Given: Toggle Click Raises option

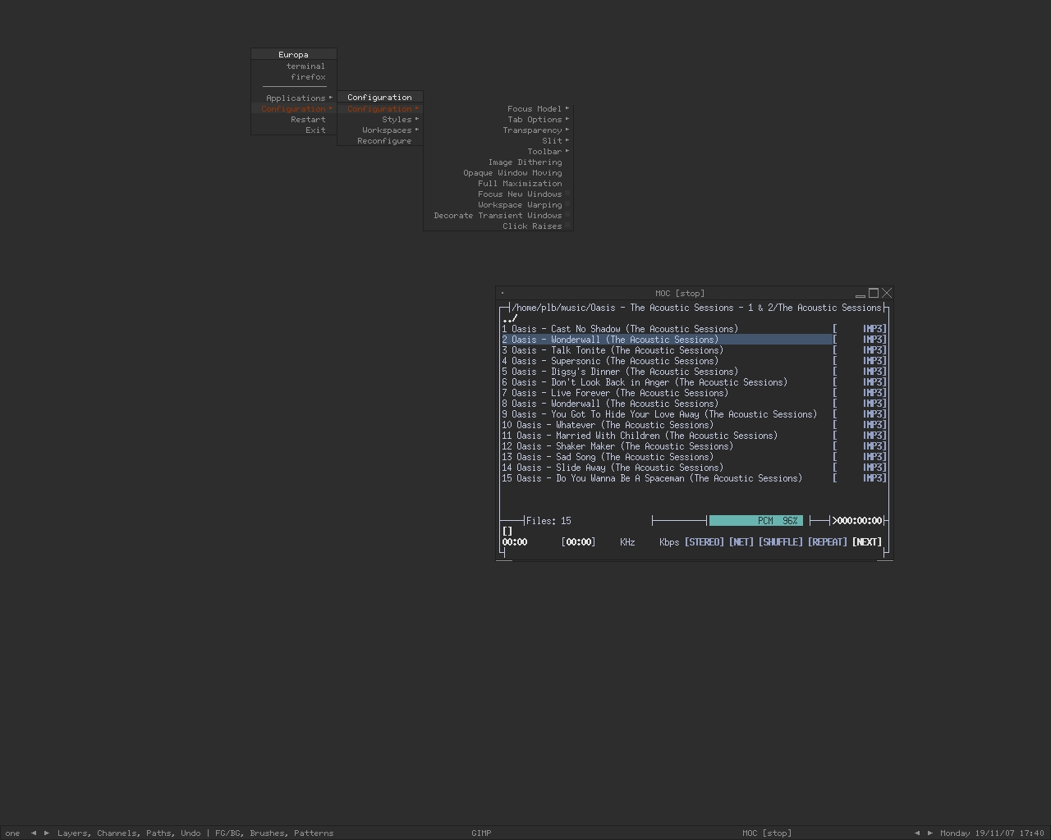Looking at the screenshot, I should (x=498, y=226).
